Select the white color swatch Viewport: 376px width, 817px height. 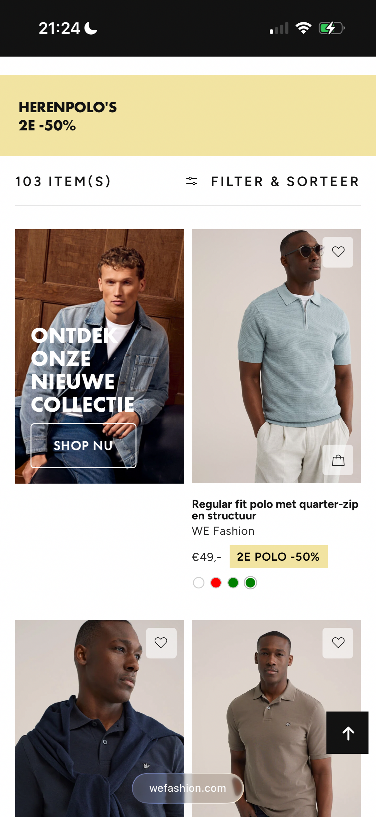[199, 583]
